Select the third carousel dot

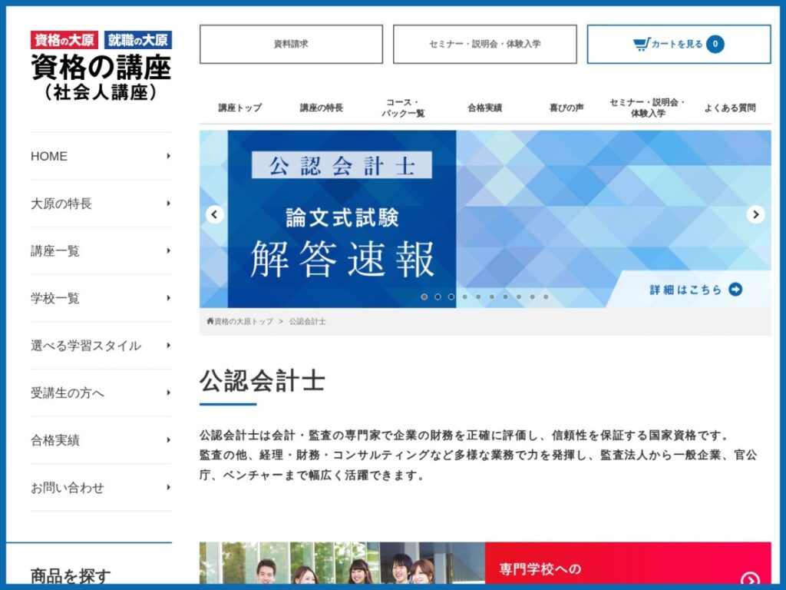pos(451,297)
